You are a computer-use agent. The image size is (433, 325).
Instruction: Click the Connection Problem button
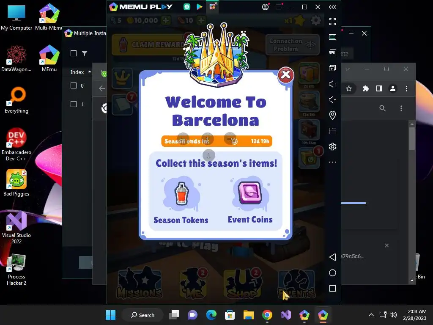[x=293, y=45]
